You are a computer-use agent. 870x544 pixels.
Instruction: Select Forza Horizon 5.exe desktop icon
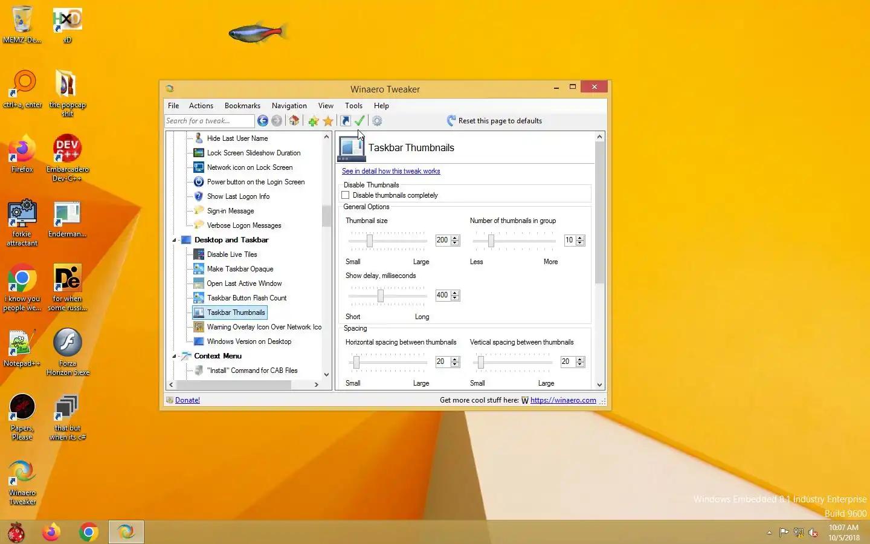67,352
